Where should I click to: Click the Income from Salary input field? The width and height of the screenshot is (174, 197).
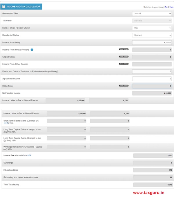pyautogui.click(x=152, y=43)
